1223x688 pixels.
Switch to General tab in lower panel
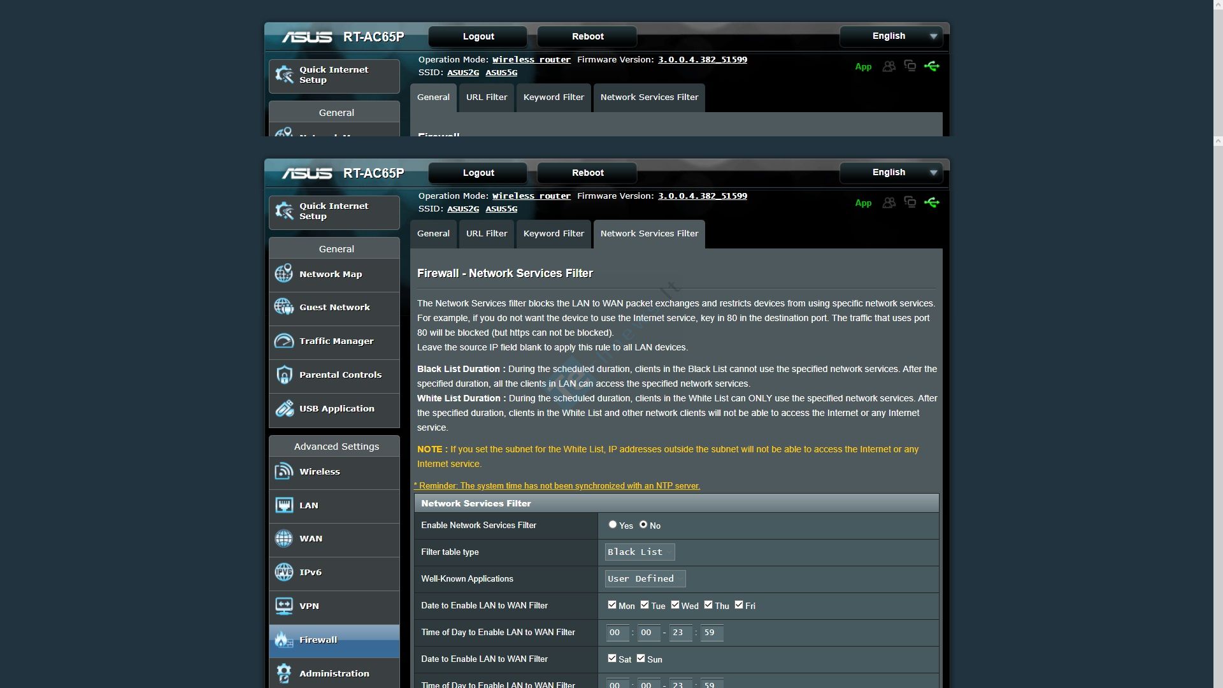coord(433,234)
